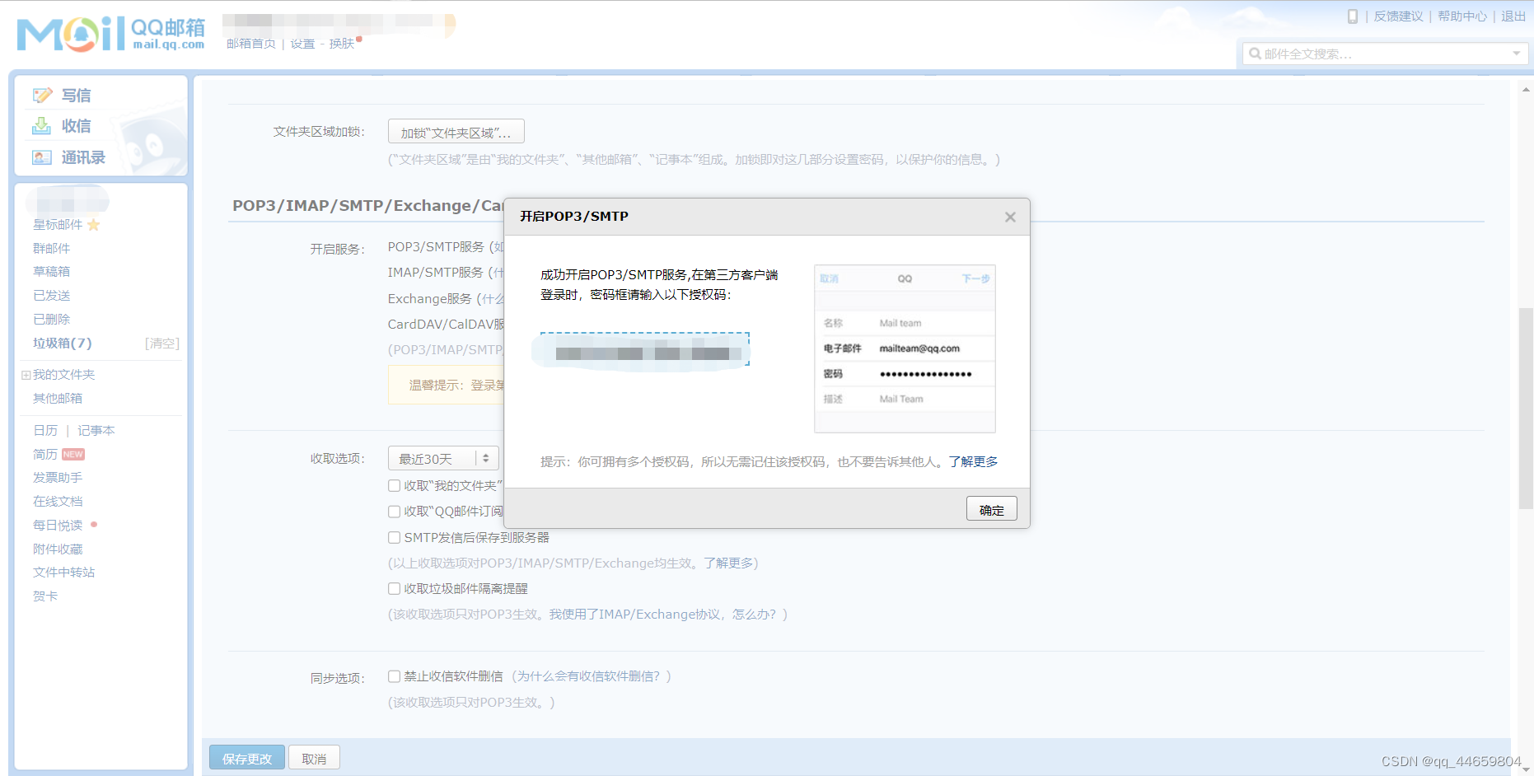Open the 简历 sidebar item
The height and width of the screenshot is (776, 1534).
pyautogui.click(x=45, y=455)
